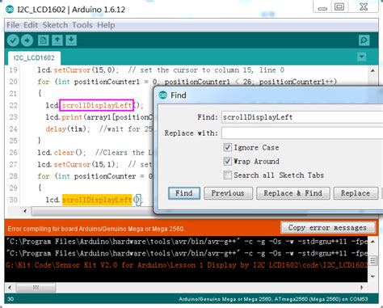
Task: Click console horizontal scrollbar left arrow
Action: click(x=10, y=288)
